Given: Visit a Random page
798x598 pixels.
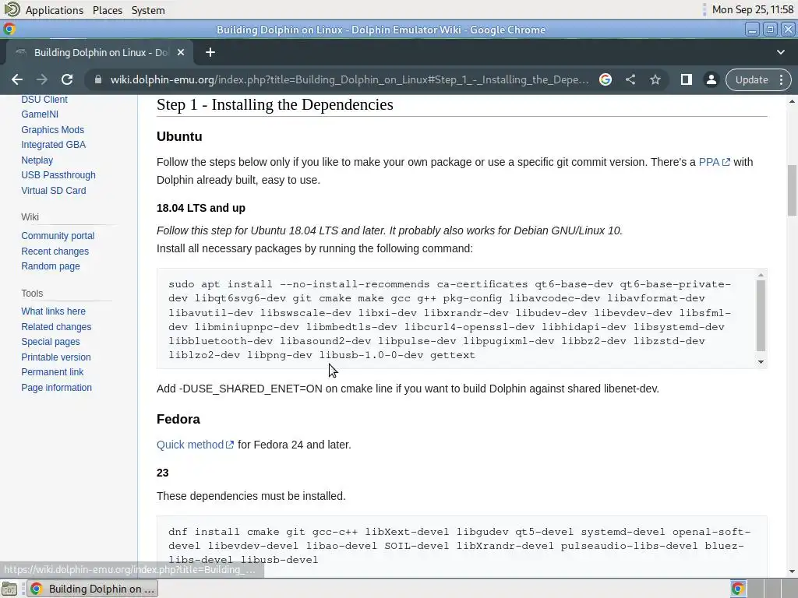Looking at the screenshot, I should [51, 266].
